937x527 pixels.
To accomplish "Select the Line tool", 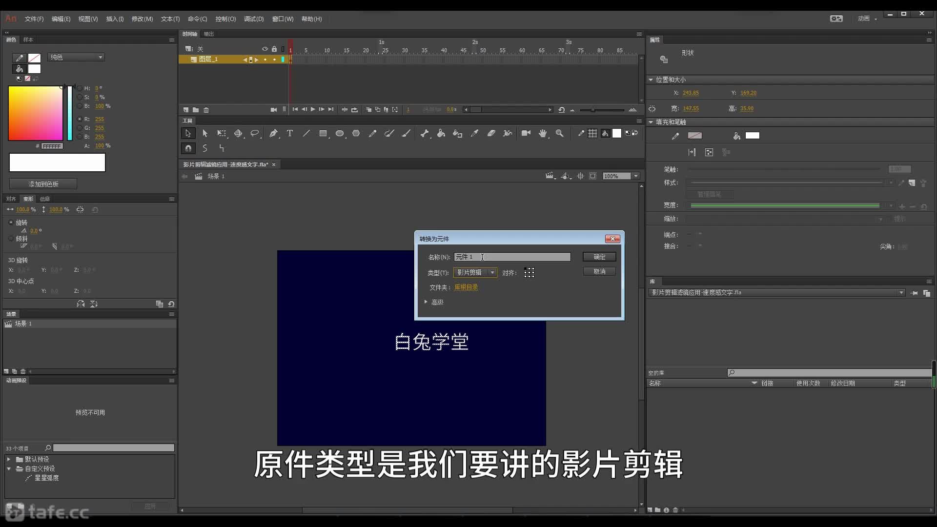I will 306,133.
